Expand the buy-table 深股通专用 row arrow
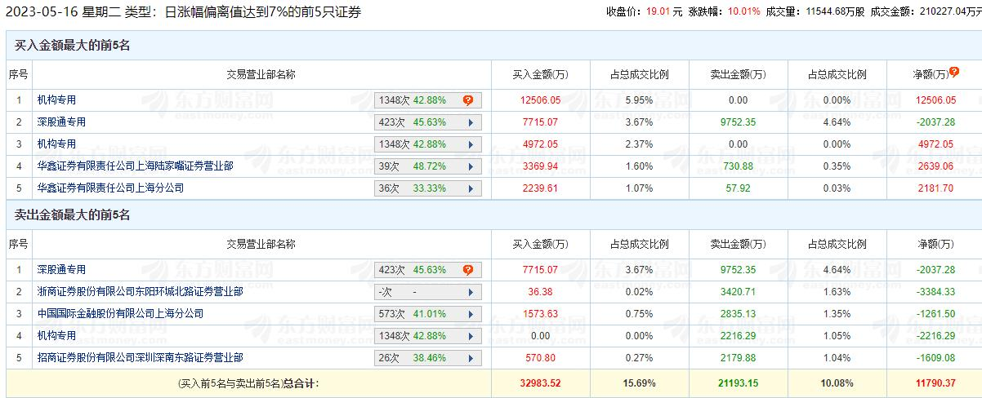 point(471,122)
